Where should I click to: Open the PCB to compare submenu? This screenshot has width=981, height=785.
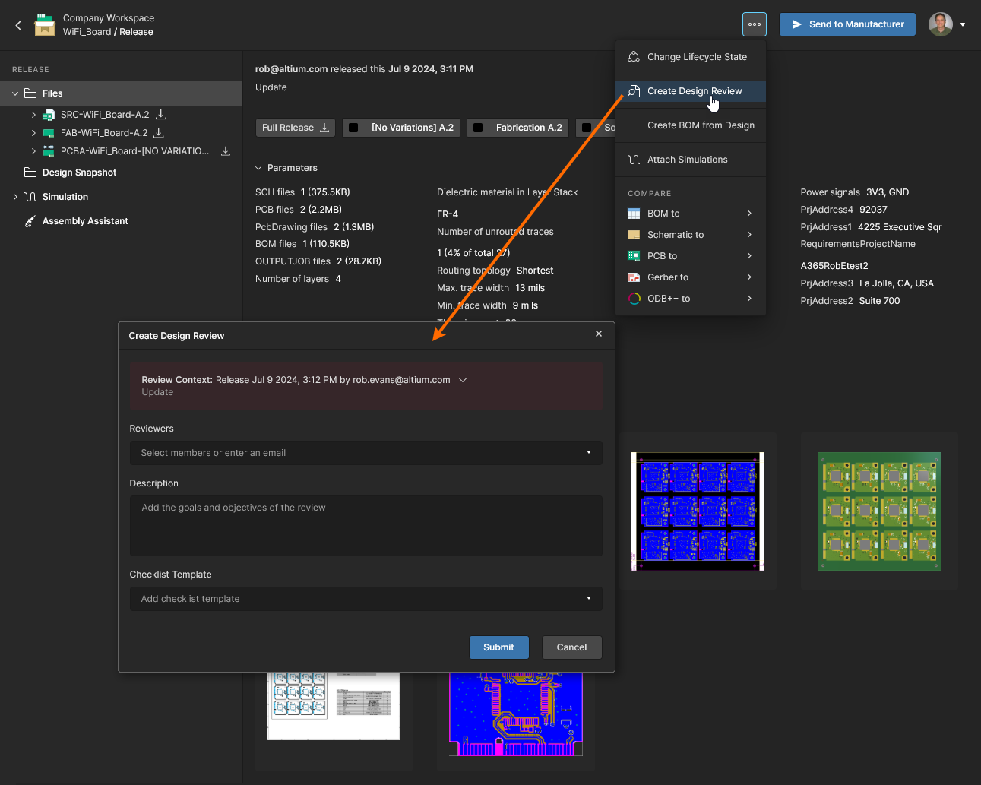(x=690, y=256)
